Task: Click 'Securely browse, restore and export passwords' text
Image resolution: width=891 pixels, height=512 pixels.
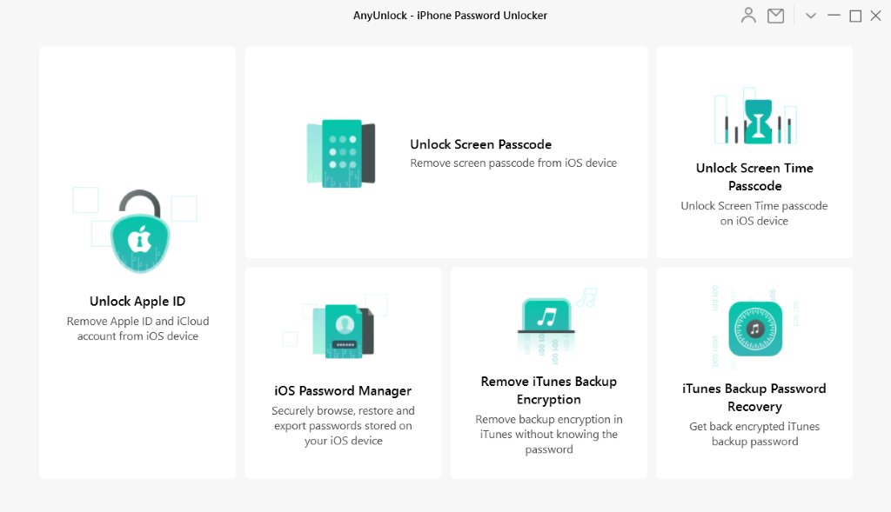Action: pyautogui.click(x=343, y=425)
